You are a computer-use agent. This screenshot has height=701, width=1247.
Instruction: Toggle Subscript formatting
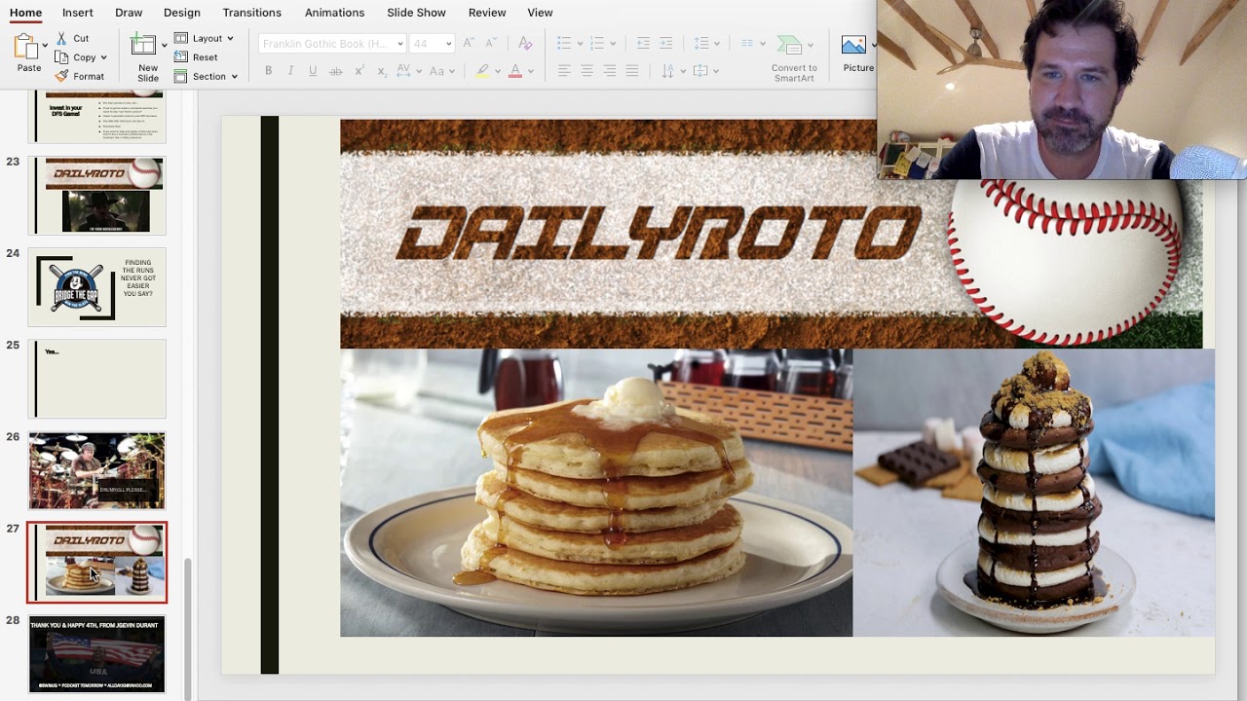[x=382, y=71]
